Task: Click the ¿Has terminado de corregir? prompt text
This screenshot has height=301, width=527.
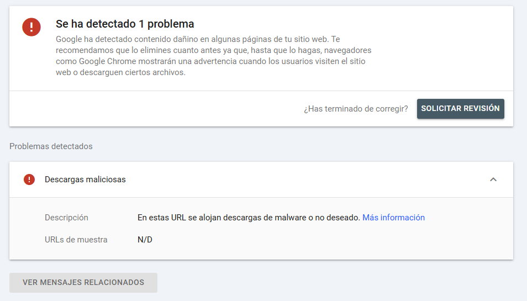Action: click(x=356, y=109)
